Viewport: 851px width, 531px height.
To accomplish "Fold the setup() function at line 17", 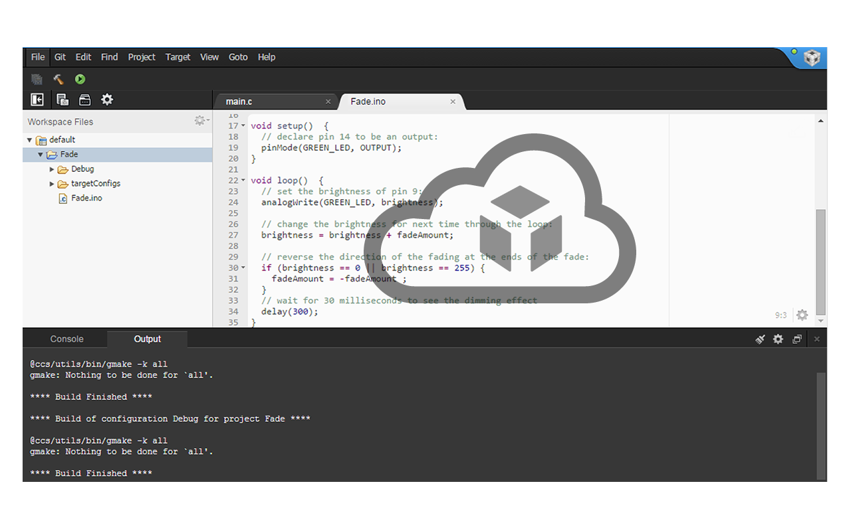I will click(243, 126).
